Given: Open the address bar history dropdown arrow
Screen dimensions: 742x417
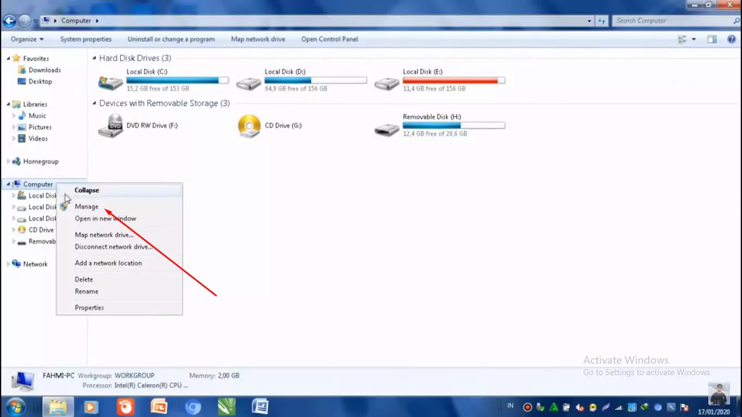Looking at the screenshot, I should (x=590, y=21).
